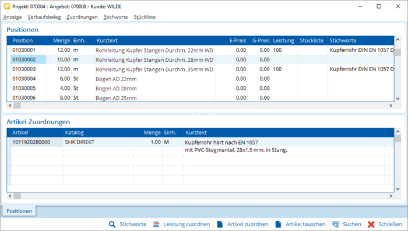The width and height of the screenshot is (408, 231).
Task: Click the Stichworte magnifier icon
Action: click(112, 224)
